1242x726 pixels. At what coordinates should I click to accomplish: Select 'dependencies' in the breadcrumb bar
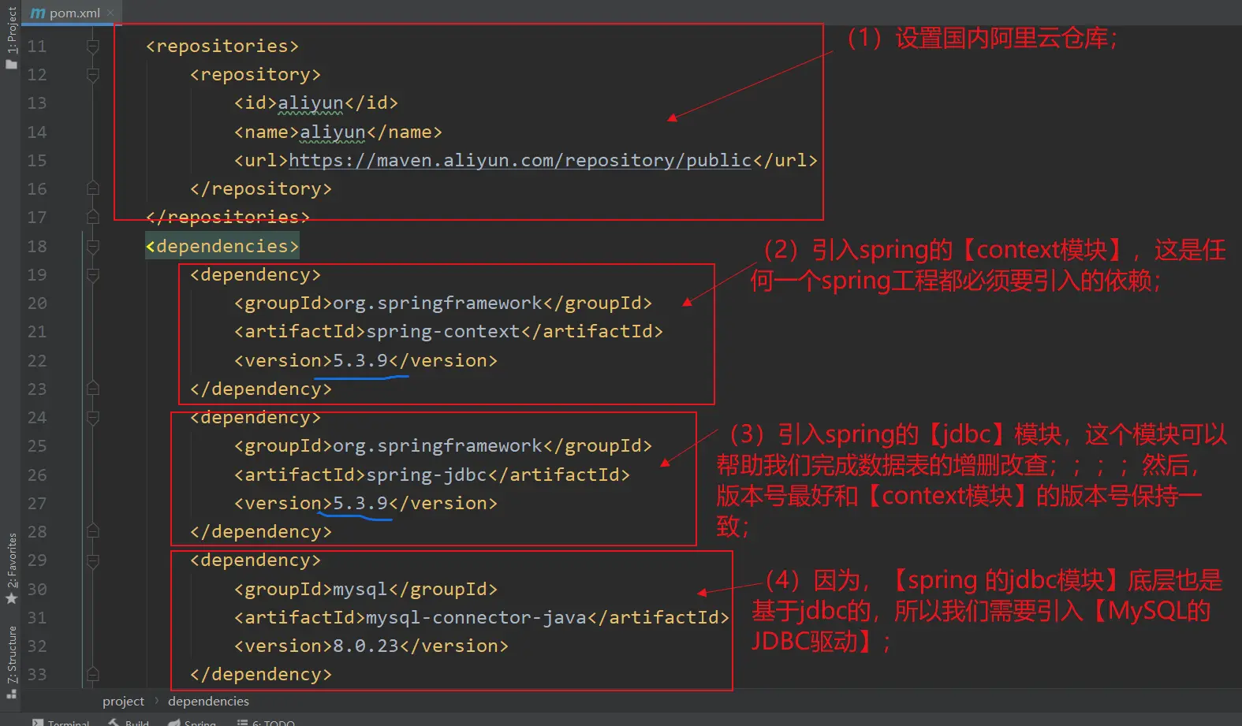pyautogui.click(x=208, y=701)
